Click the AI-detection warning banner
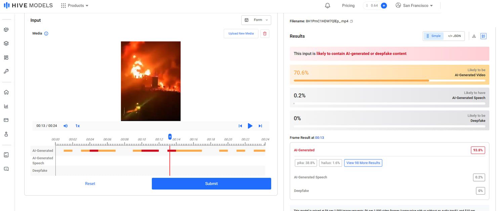This screenshot has height=211, width=504. pos(389,54)
